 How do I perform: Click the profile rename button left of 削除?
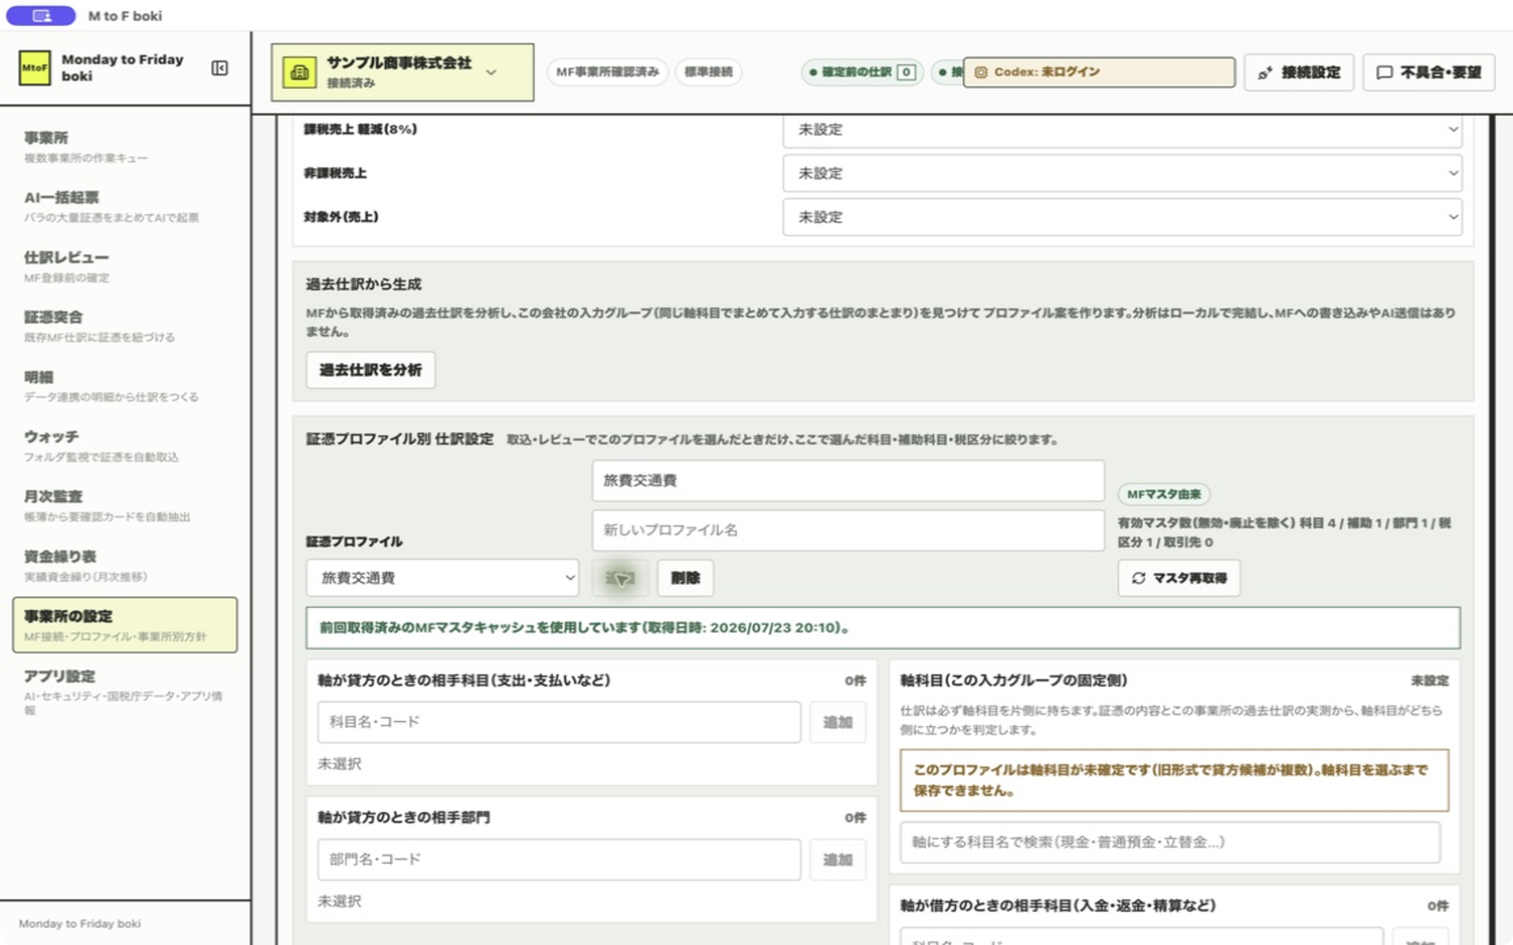[x=620, y=578]
